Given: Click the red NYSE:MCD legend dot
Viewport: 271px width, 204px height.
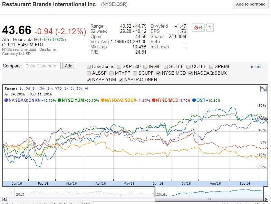Looking at the screenshot, I should pos(154,100).
